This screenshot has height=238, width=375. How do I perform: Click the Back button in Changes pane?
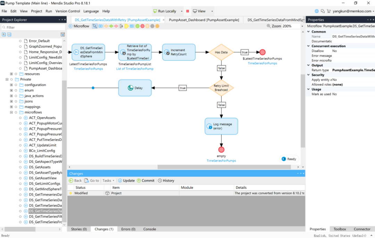tap(75, 181)
